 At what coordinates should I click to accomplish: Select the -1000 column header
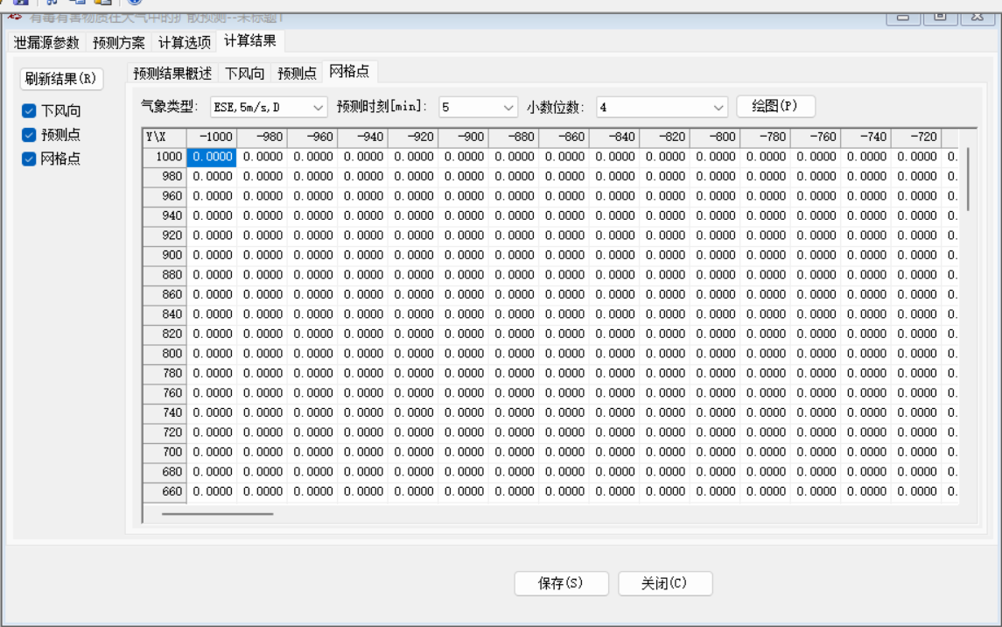(212, 137)
